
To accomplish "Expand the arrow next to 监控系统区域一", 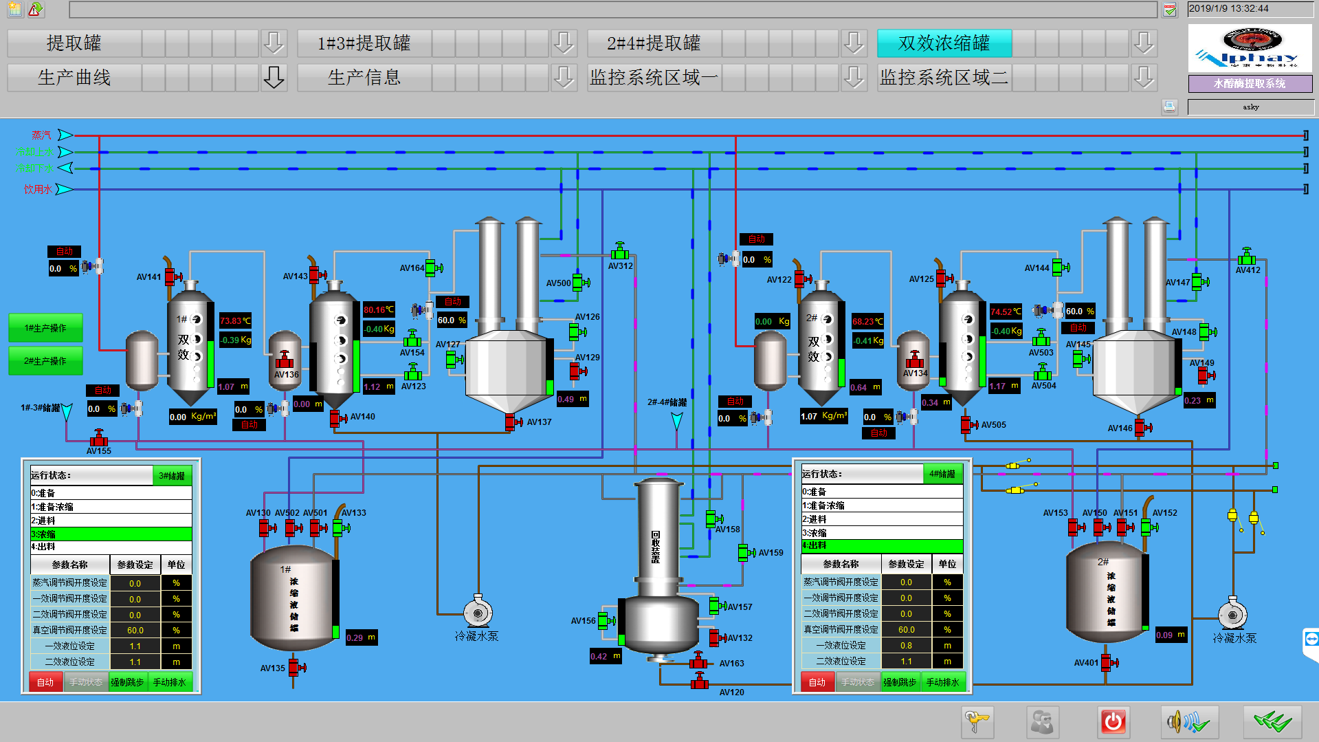I will (x=854, y=77).
